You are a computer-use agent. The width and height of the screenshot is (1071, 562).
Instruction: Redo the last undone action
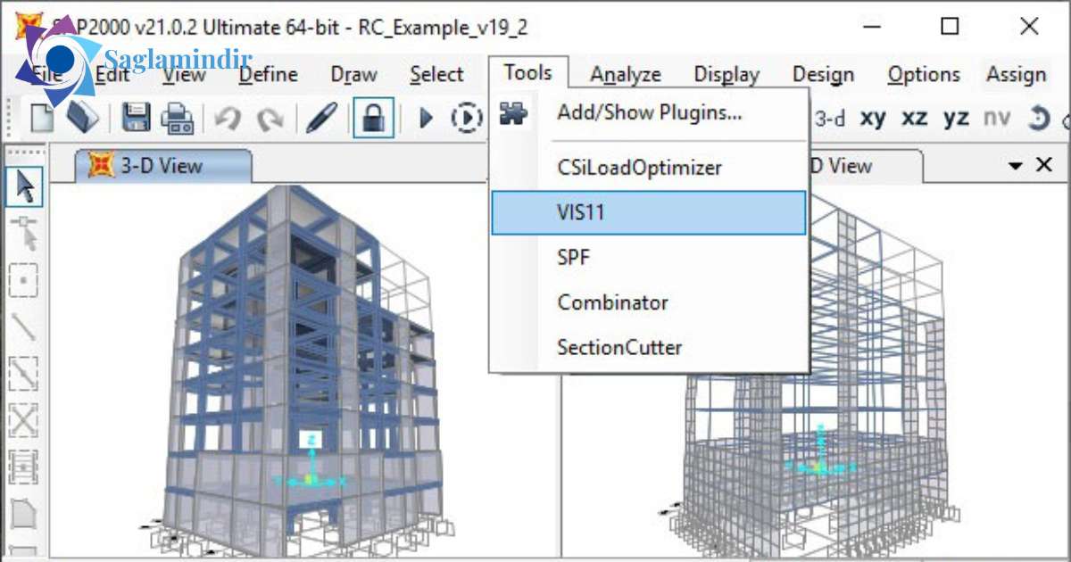coord(269,118)
